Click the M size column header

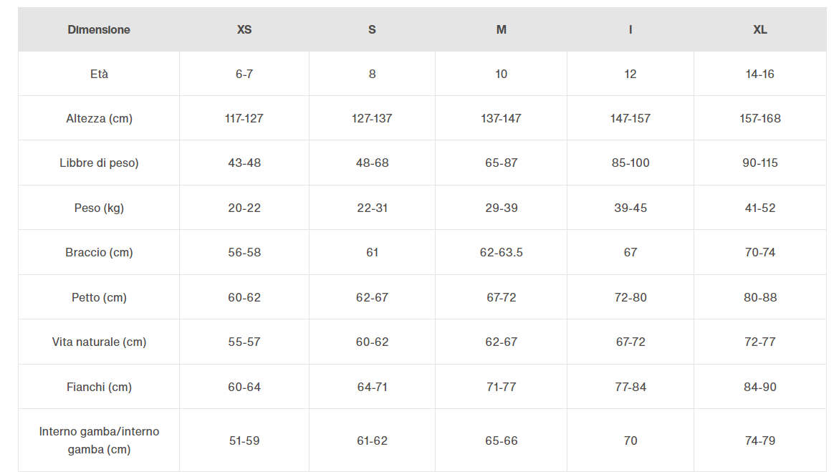click(502, 30)
